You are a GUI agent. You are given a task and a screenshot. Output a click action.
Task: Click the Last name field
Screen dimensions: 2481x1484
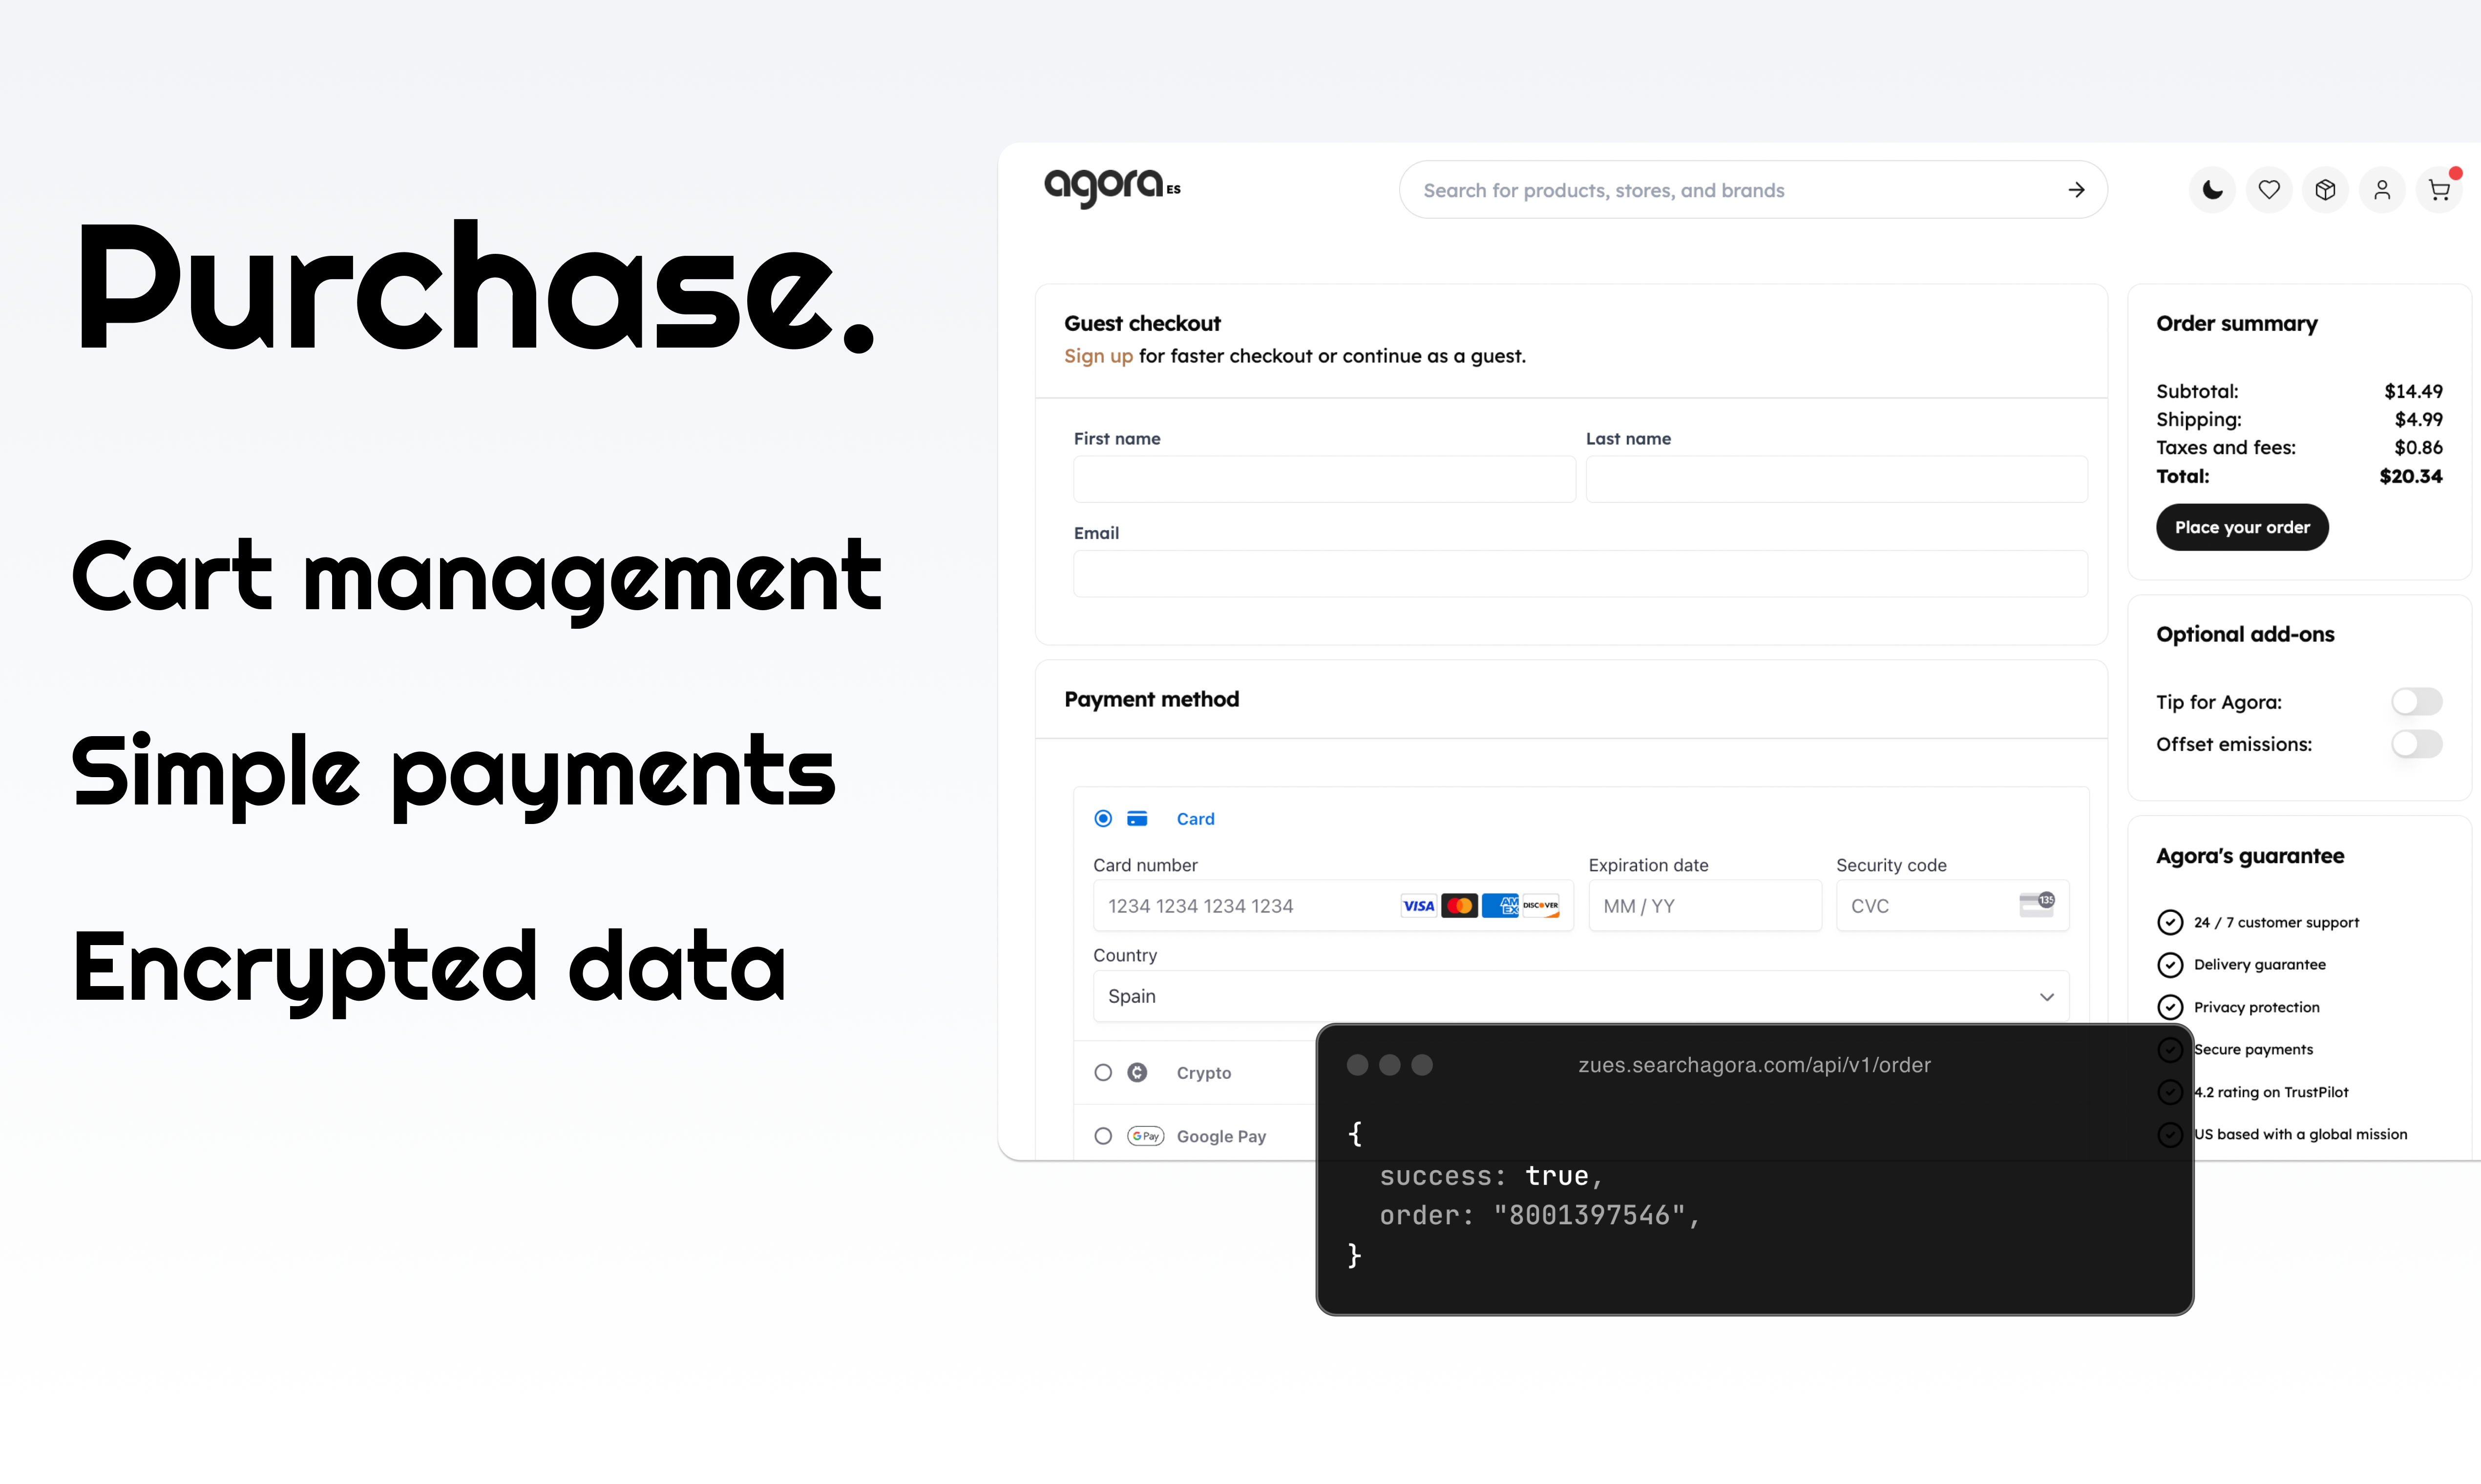click(x=1837, y=479)
